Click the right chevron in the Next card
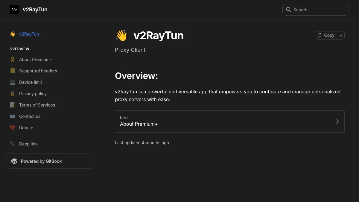This screenshot has height=202, width=359. click(x=337, y=121)
